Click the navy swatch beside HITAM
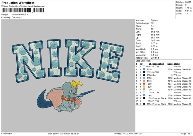193x136 pixels. pos(144,72)
